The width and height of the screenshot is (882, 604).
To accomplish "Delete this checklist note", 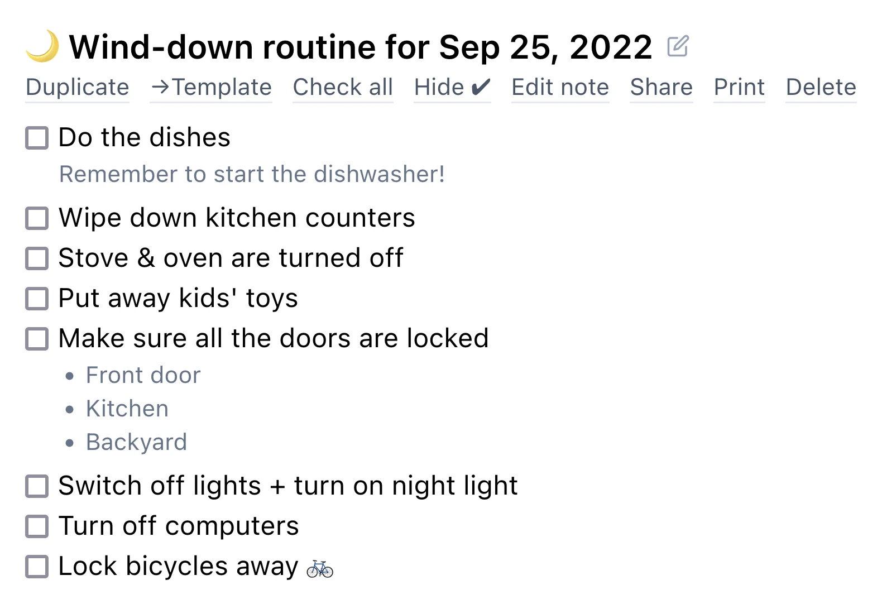I will [x=821, y=87].
